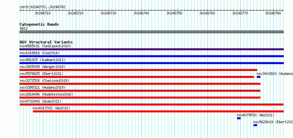Click ruler position 30246780
Image resolution: width=293 pixels, height=138 pixels.
coord(273,13)
